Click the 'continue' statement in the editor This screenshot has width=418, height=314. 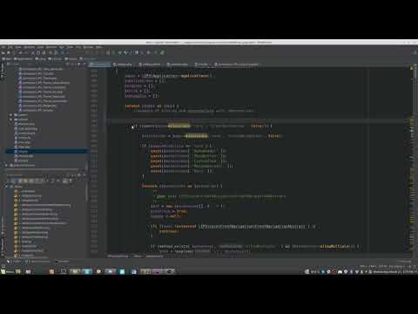[x=169, y=231]
